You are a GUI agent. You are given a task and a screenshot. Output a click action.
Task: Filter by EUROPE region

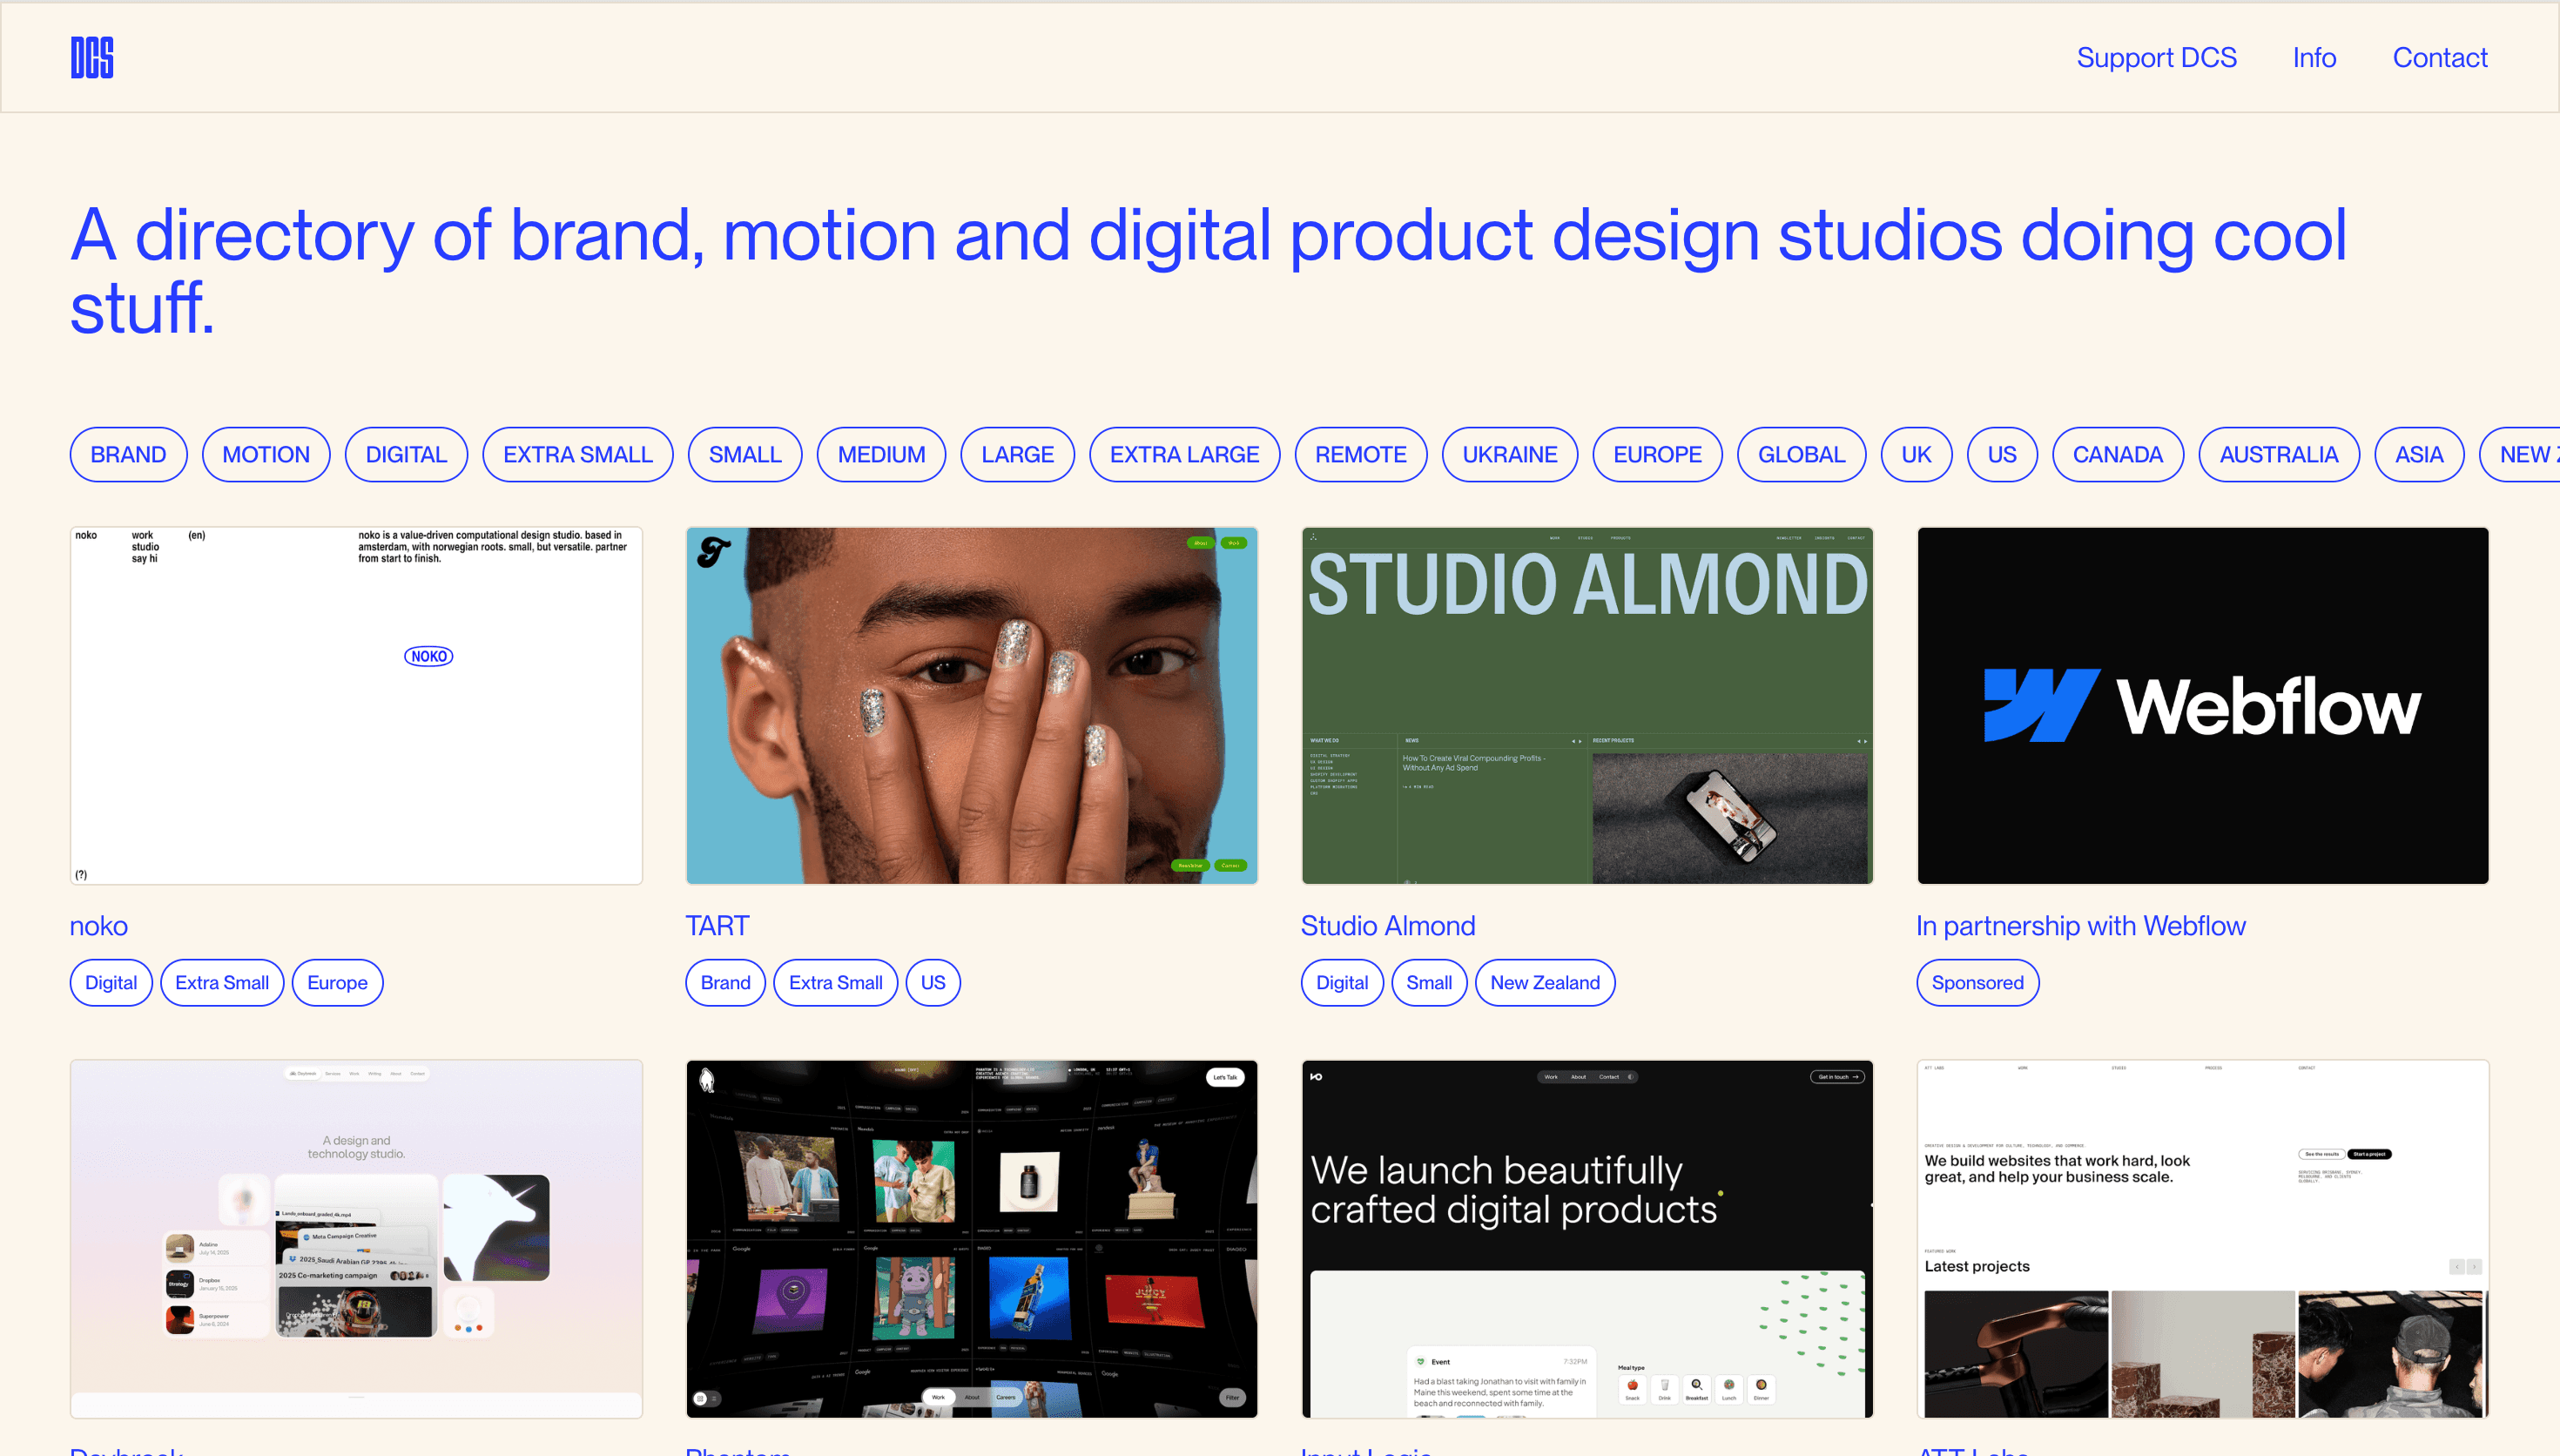point(1656,454)
